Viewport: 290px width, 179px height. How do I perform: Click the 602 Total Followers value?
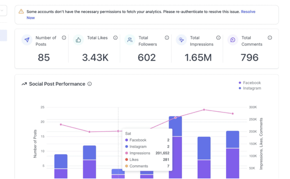tap(147, 58)
